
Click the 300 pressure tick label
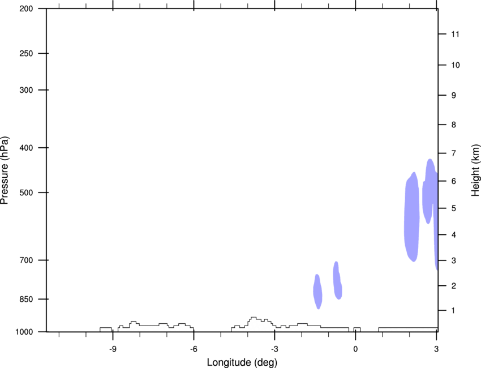(27, 90)
